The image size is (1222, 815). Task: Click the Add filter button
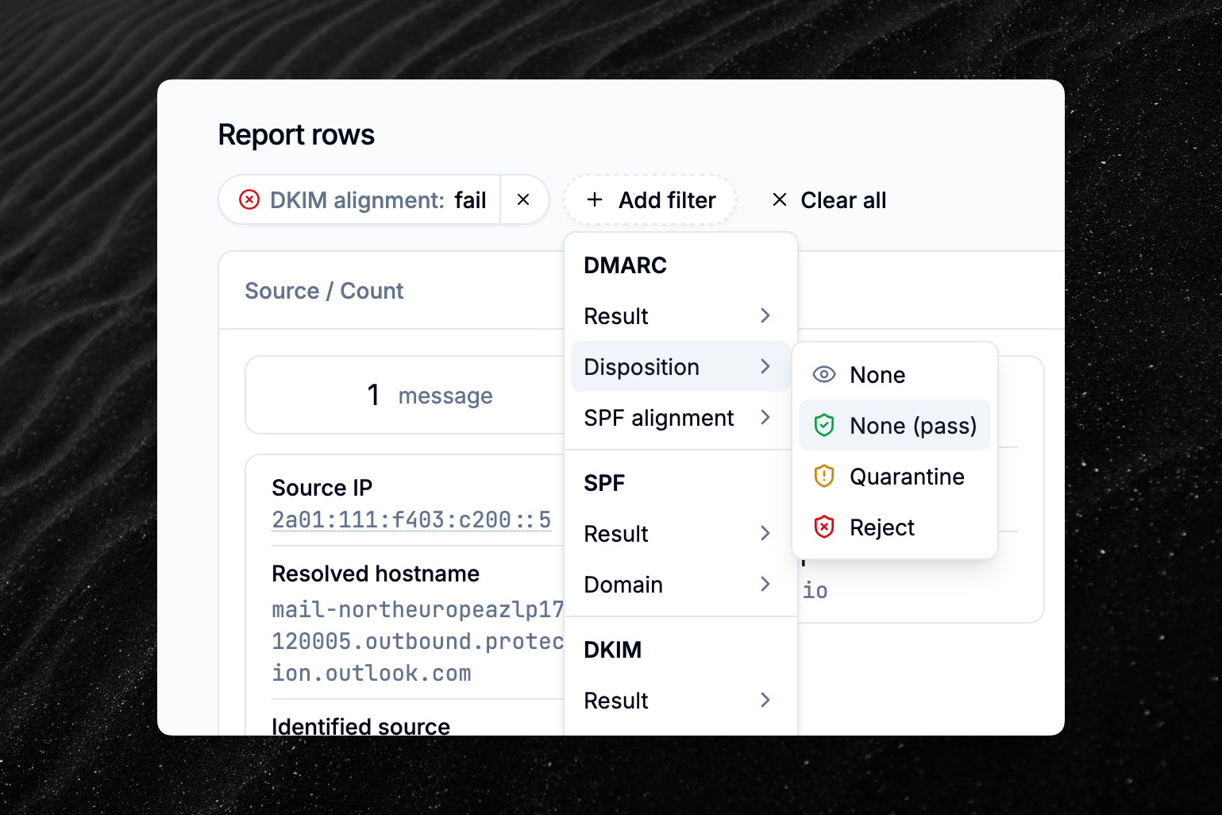tap(651, 199)
